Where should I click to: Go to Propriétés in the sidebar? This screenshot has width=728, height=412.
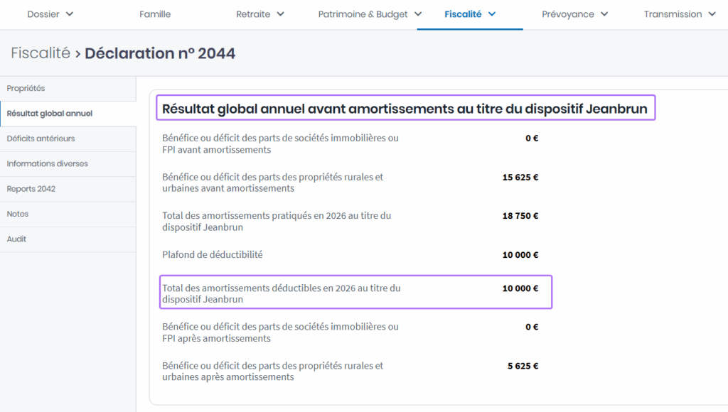tap(26, 88)
